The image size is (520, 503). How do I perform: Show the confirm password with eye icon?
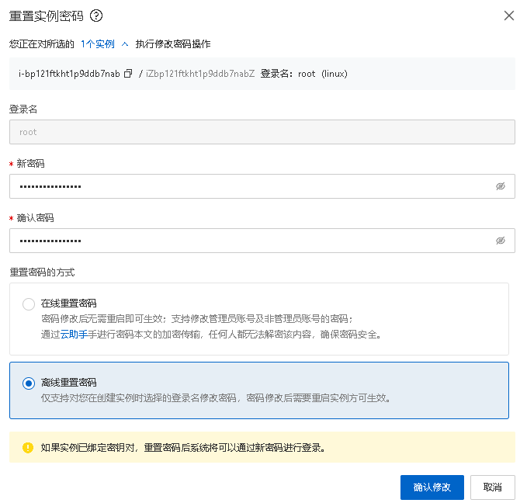500,241
